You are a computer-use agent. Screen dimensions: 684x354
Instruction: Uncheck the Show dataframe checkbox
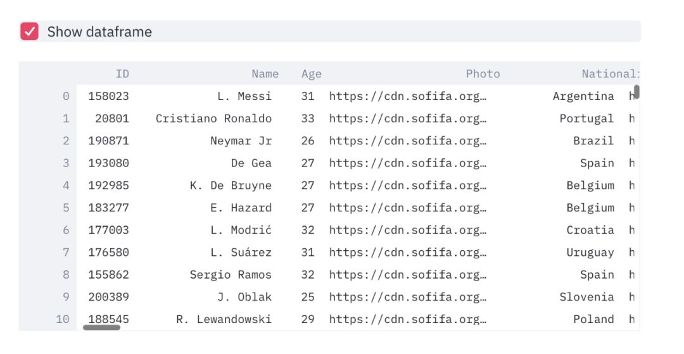pyautogui.click(x=30, y=32)
